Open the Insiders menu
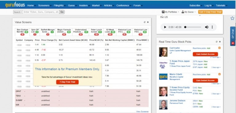 click(x=84, y=6)
